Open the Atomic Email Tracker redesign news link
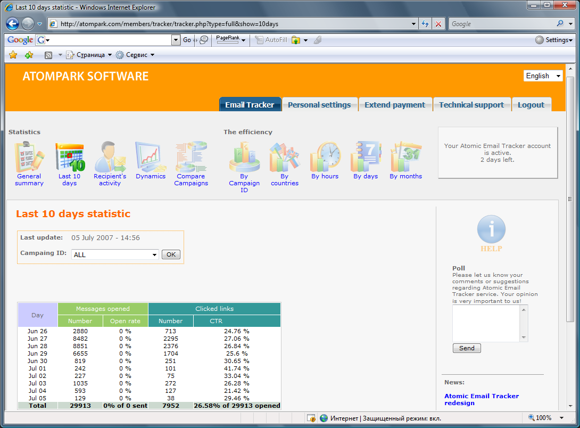 pyautogui.click(x=482, y=399)
